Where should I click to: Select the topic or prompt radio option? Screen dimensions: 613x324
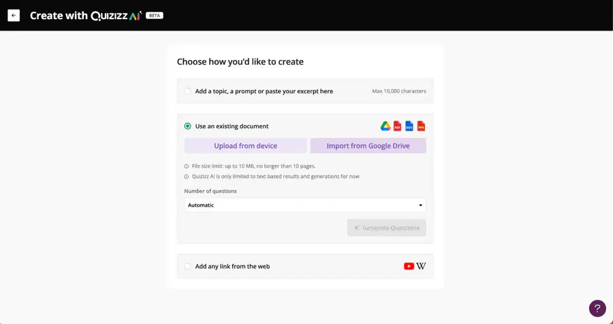pyautogui.click(x=188, y=91)
